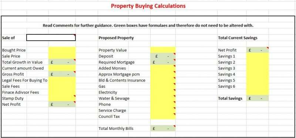
Task: Click the Net Profit cell under Total Current Savings
Action: coord(258,50)
